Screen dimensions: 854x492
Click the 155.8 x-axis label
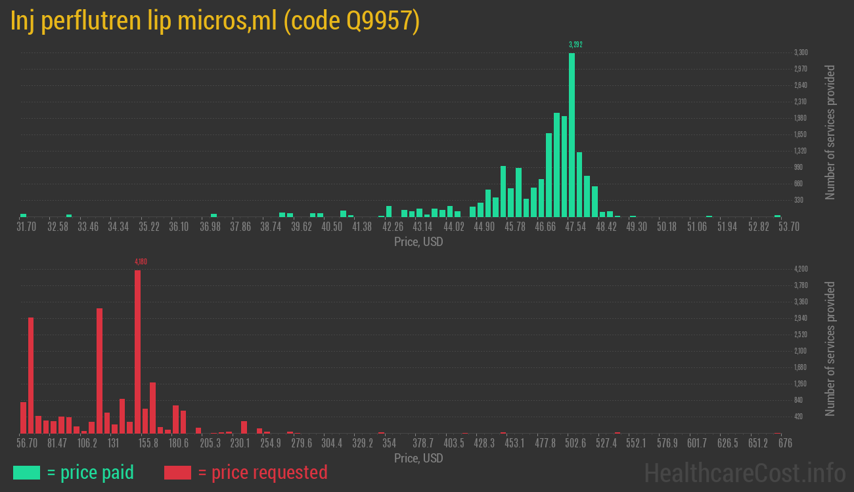pyautogui.click(x=148, y=443)
